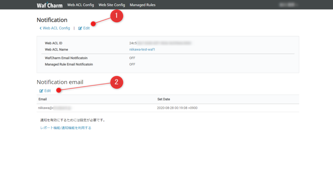Click the 2020-08-28 00:19:08 timestamp
The height and width of the screenshot is (170, 333).
[x=177, y=108]
